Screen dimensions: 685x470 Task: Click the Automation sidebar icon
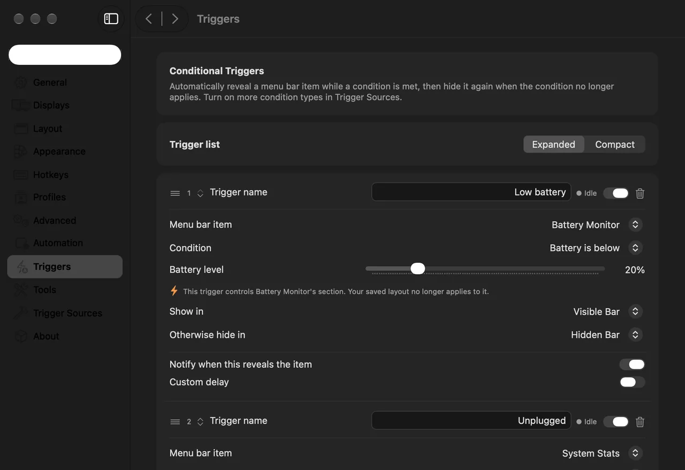pyautogui.click(x=21, y=244)
